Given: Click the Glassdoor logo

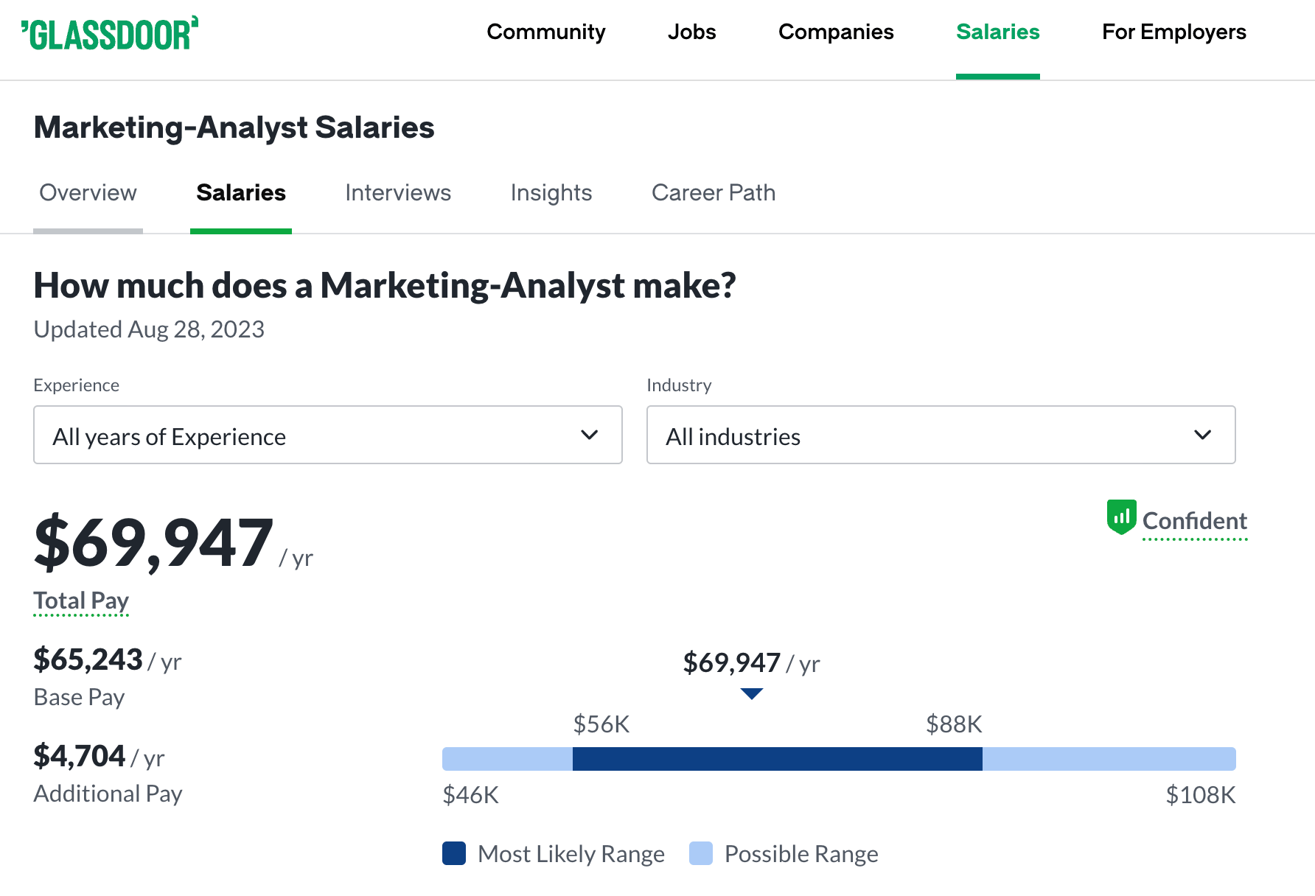Looking at the screenshot, I should (111, 33).
